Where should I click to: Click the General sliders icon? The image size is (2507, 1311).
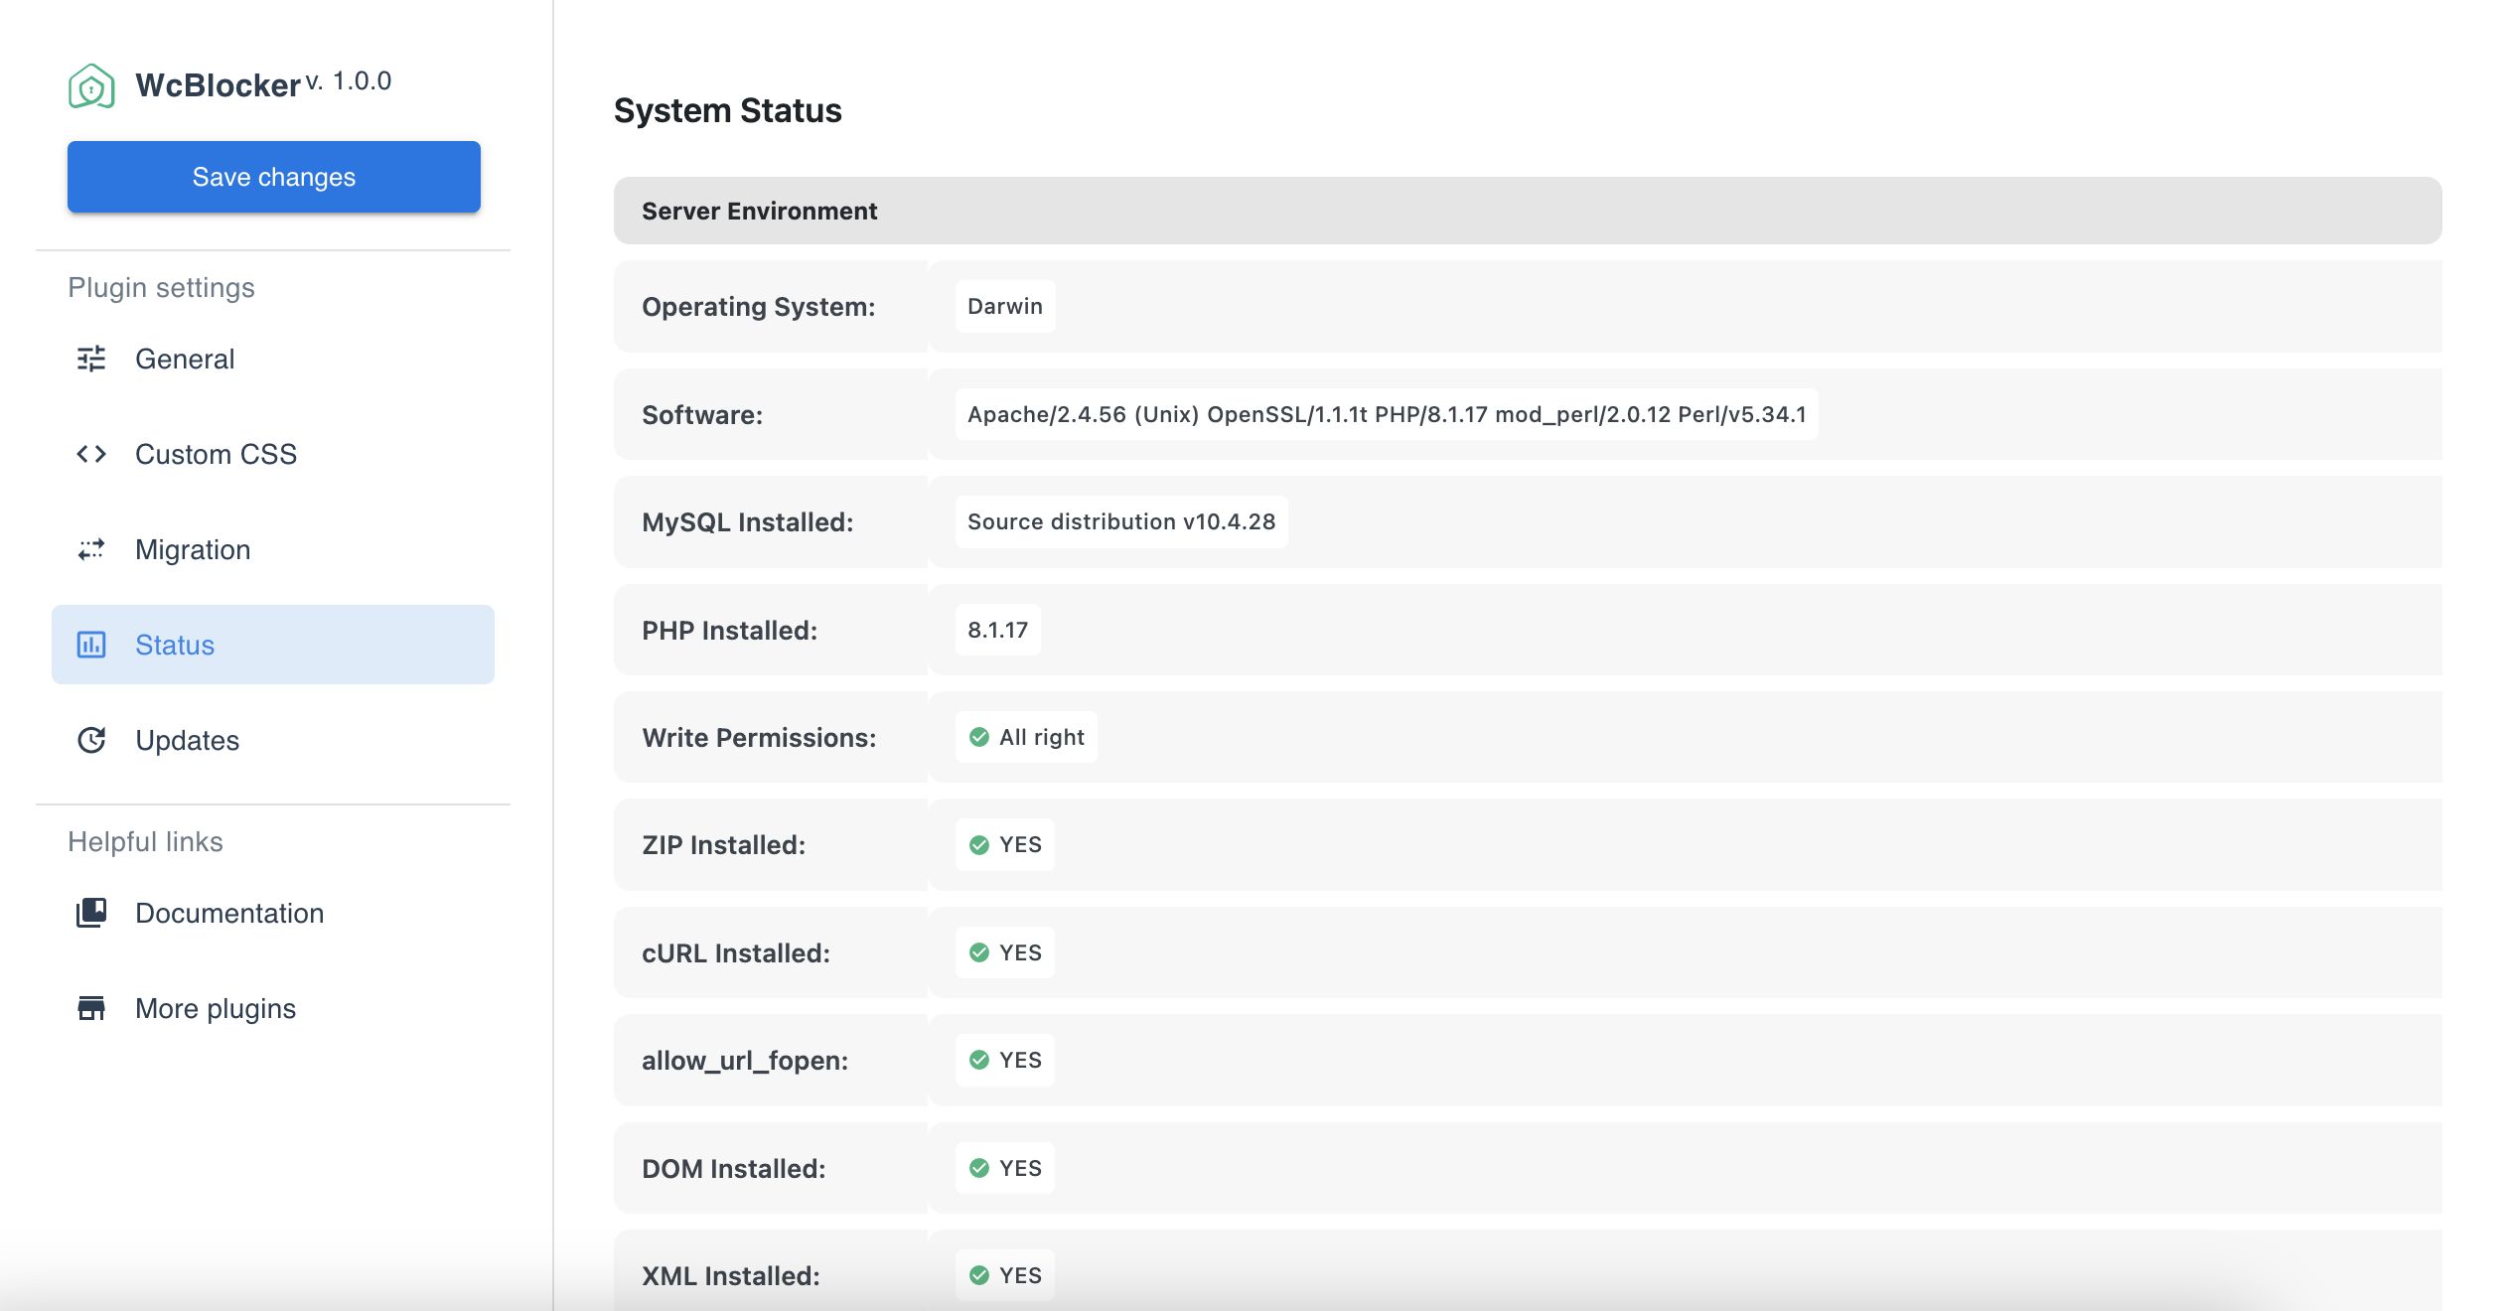[91, 359]
